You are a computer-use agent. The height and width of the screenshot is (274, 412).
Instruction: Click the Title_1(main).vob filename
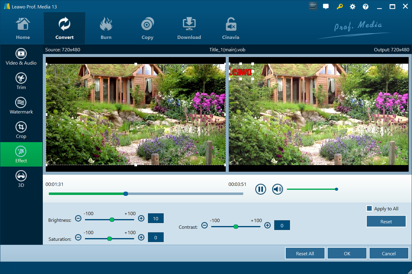[227, 50]
